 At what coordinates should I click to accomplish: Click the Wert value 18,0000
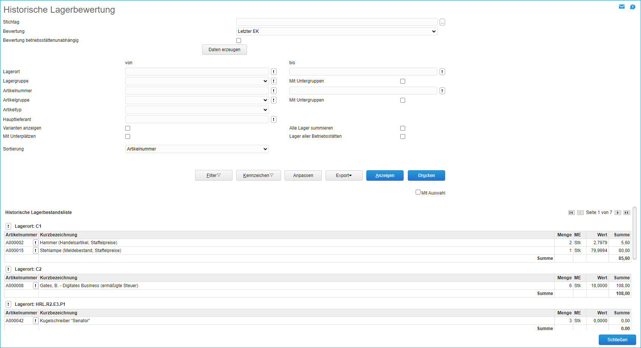click(599, 286)
